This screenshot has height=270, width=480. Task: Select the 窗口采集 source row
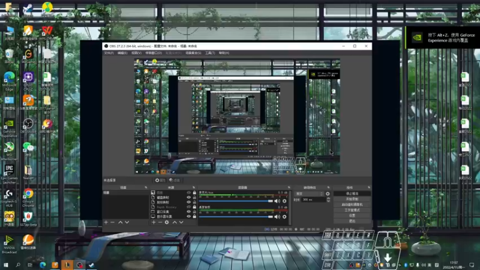(x=173, y=212)
